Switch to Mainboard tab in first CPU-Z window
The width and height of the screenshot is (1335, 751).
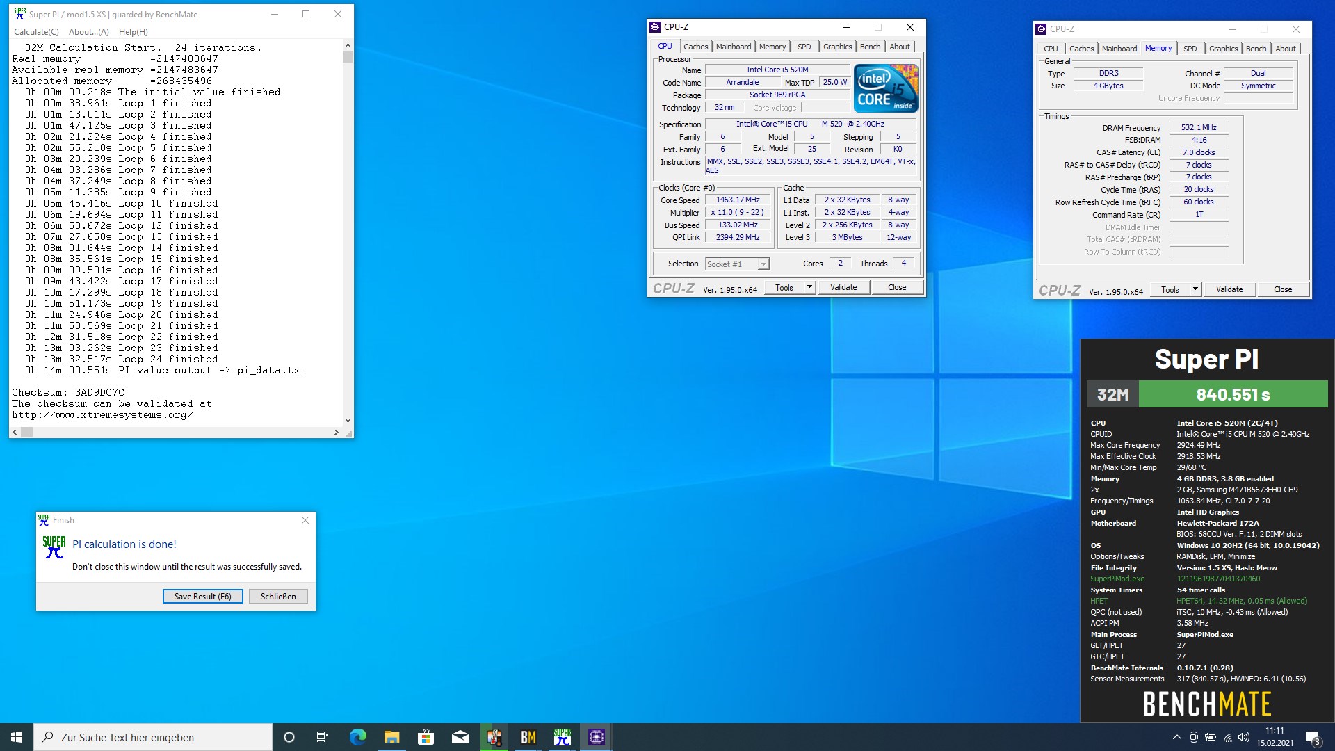(x=734, y=47)
